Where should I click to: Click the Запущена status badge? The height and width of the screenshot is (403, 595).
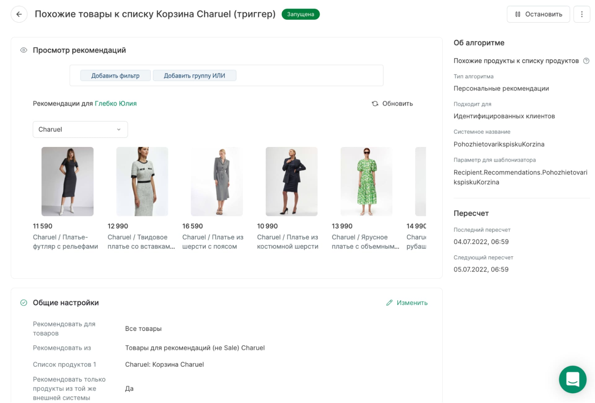click(300, 14)
